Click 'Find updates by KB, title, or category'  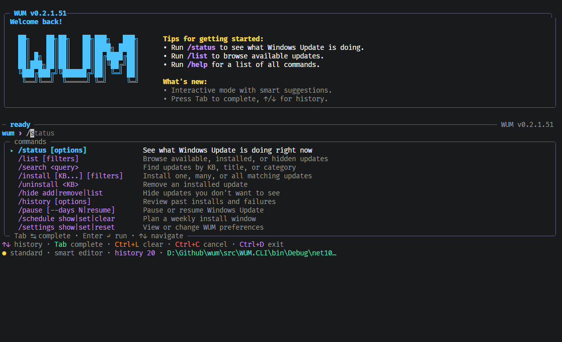(x=219, y=167)
